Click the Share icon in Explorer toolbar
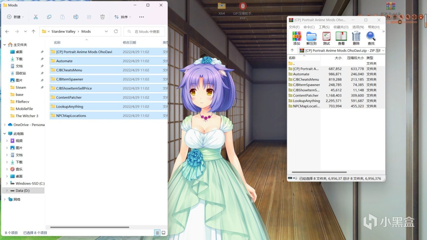Viewport: 427px width, 240px height. [x=89, y=17]
